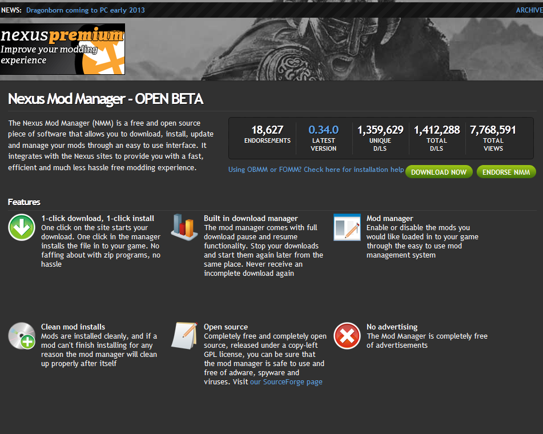Click the '1-click download, 1-click install' title

click(98, 218)
